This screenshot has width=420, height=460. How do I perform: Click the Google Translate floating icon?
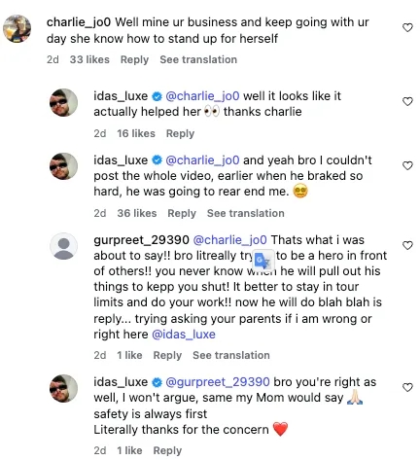point(263,260)
